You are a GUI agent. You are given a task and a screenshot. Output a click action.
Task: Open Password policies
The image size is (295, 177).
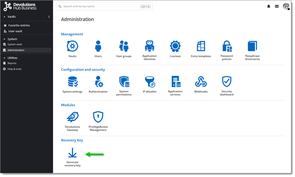pyautogui.click(x=227, y=46)
